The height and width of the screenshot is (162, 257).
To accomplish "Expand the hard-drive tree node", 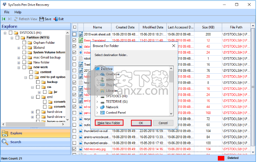I will (x=32, y=112).
